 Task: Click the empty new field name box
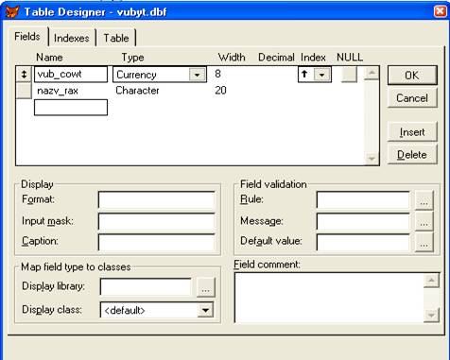71,108
